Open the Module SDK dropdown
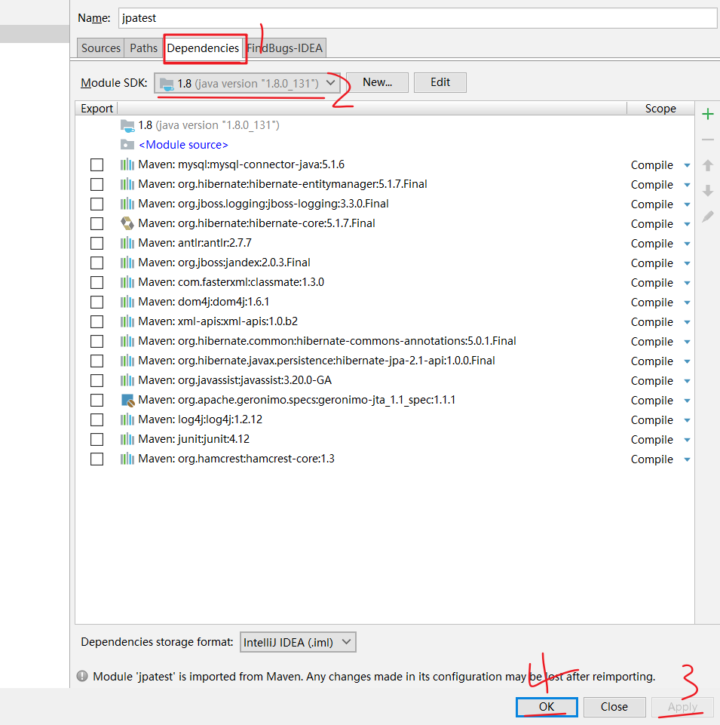The width and height of the screenshot is (720, 725). (x=247, y=83)
